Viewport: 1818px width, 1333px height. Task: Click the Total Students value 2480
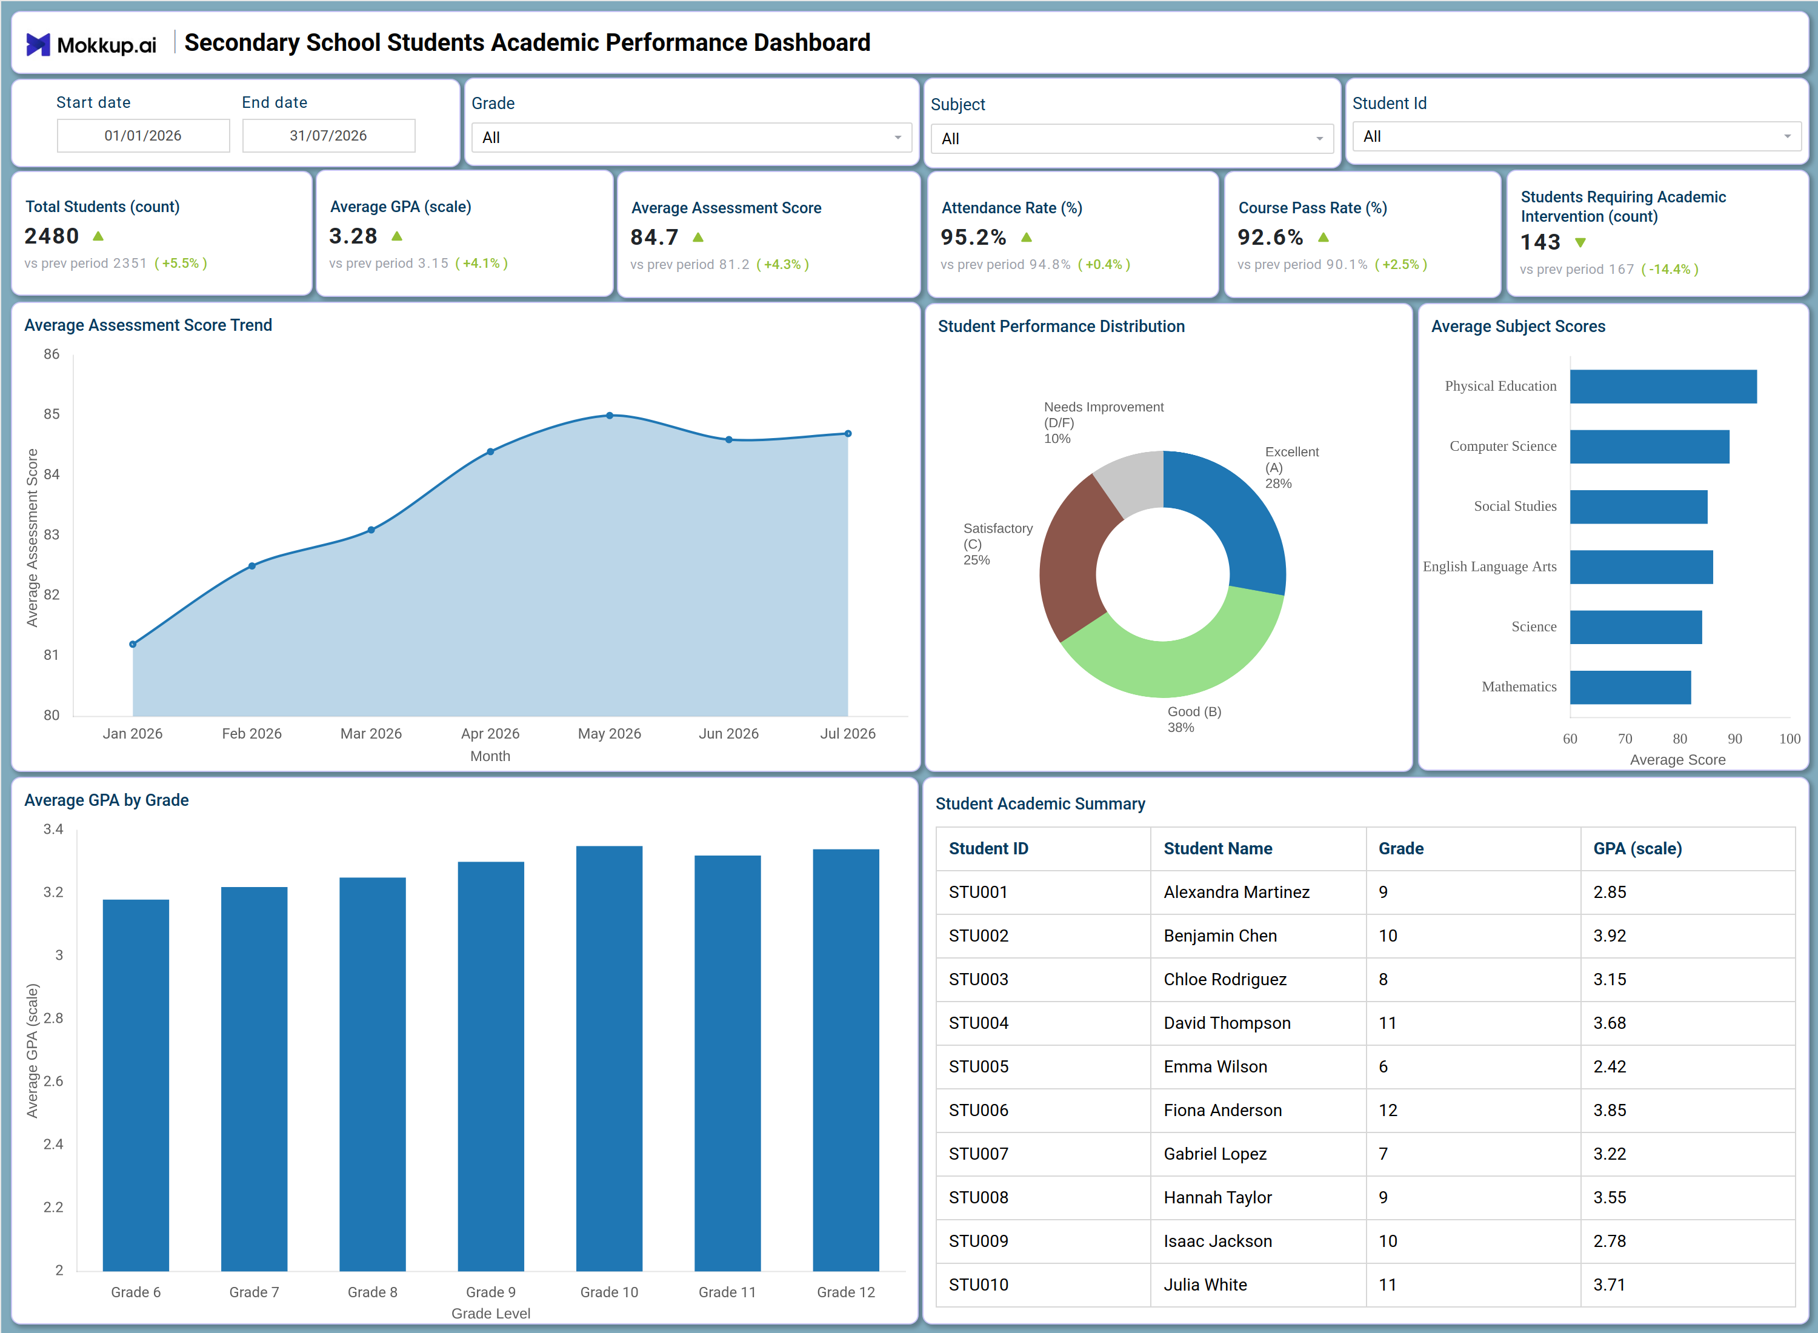pyautogui.click(x=52, y=236)
